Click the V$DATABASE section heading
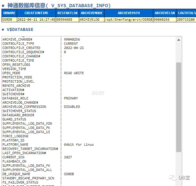 coord(20,29)
